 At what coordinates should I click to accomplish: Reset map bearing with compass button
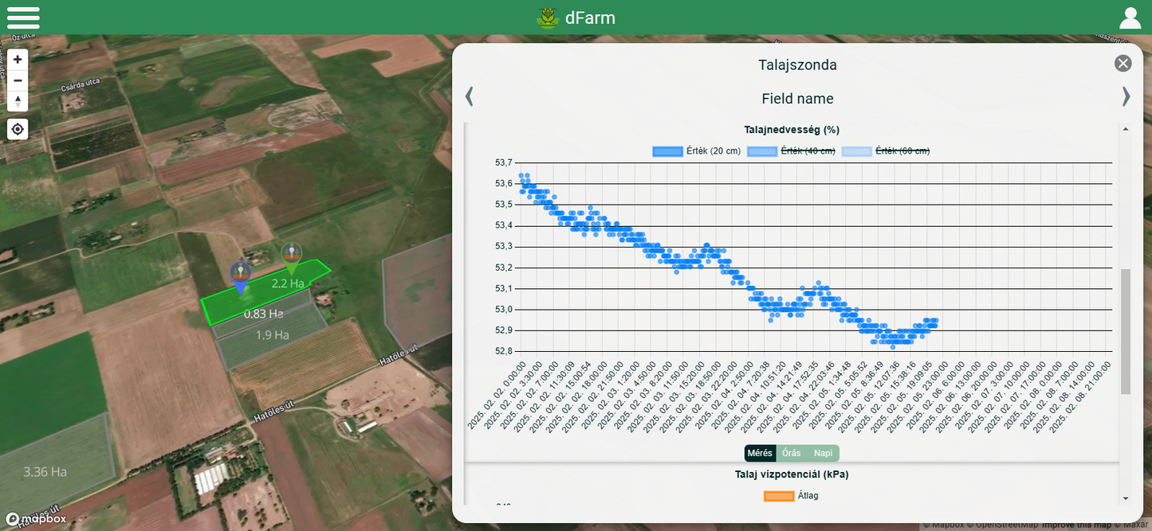[18, 101]
